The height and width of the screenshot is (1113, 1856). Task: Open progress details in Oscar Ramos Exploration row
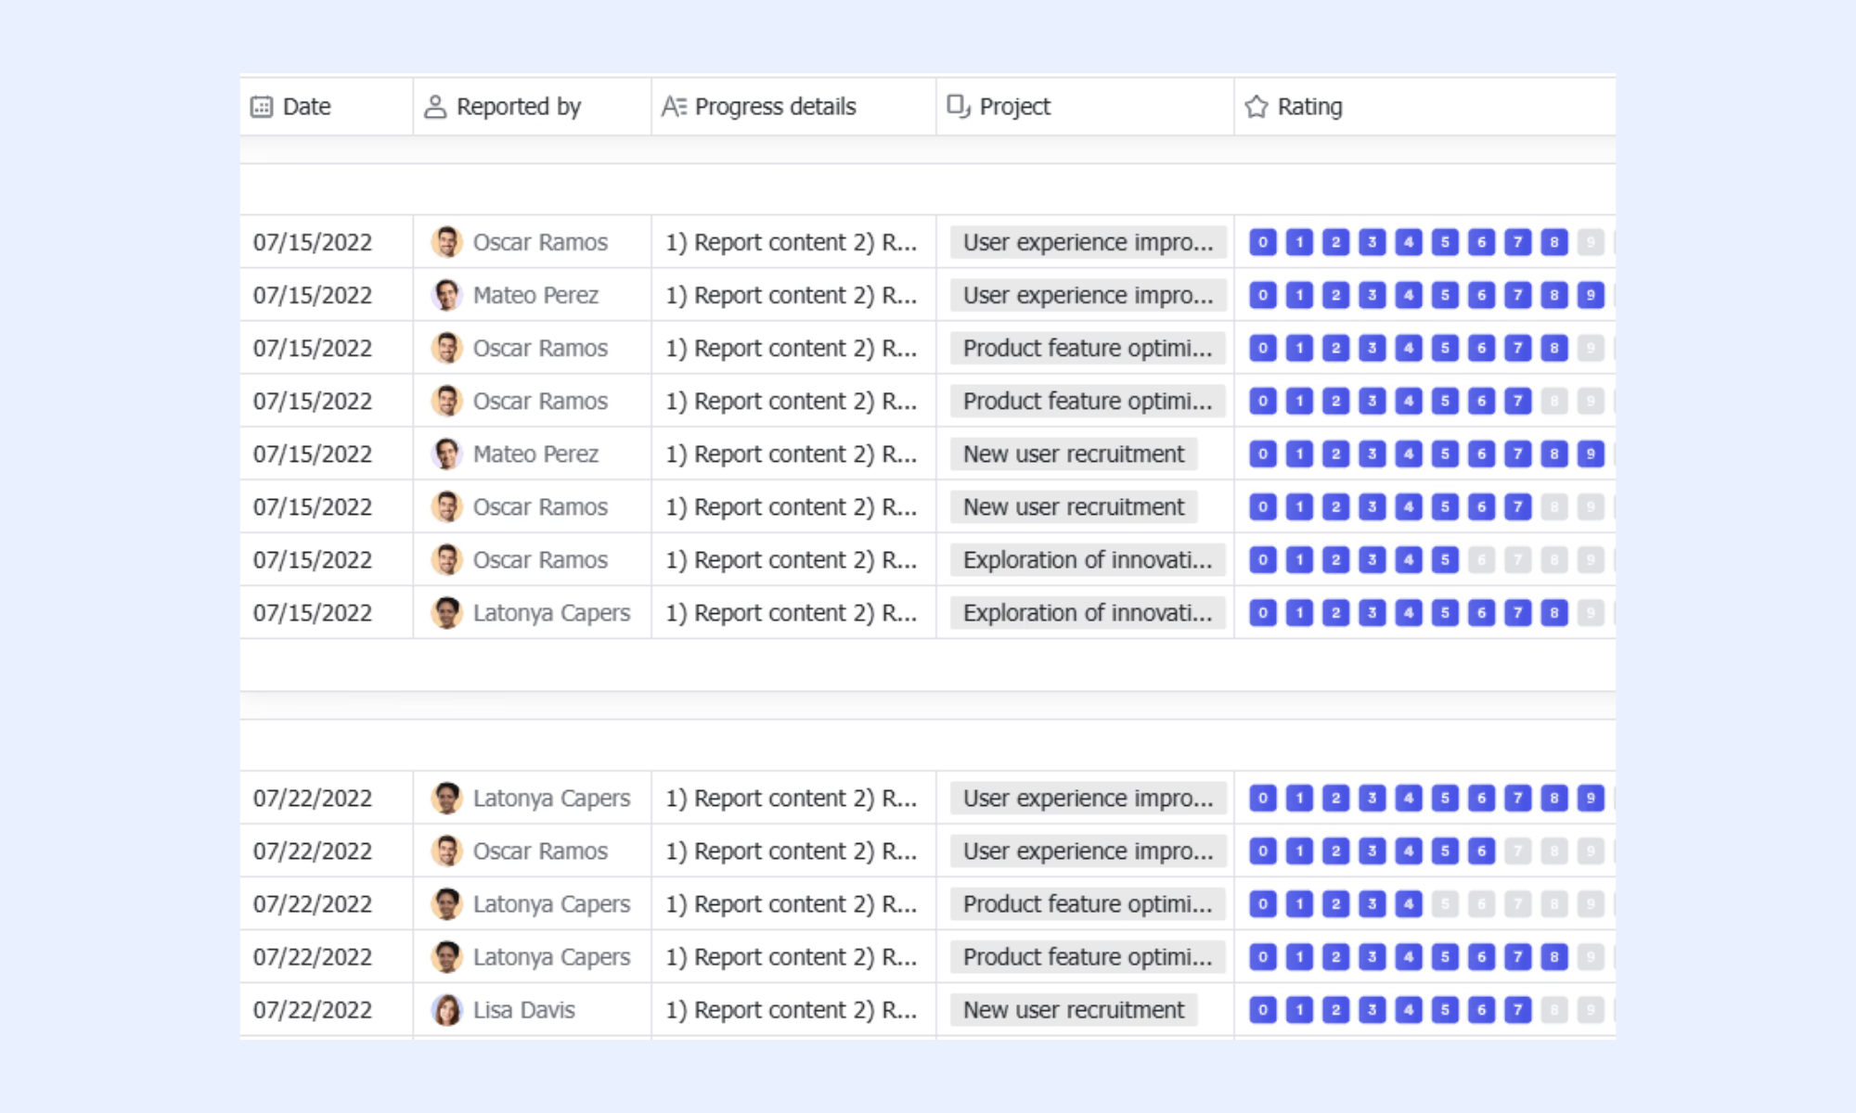coord(792,559)
